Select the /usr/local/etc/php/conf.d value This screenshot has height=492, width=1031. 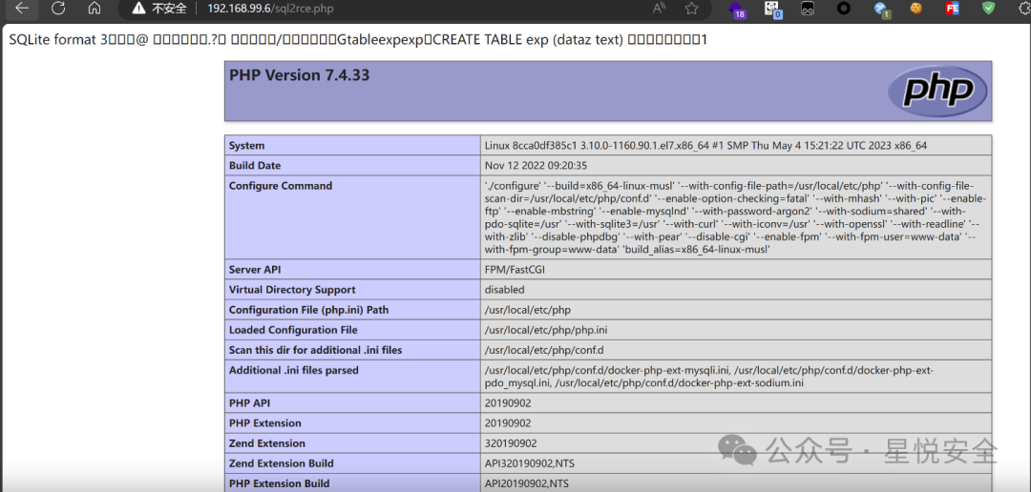(x=544, y=350)
